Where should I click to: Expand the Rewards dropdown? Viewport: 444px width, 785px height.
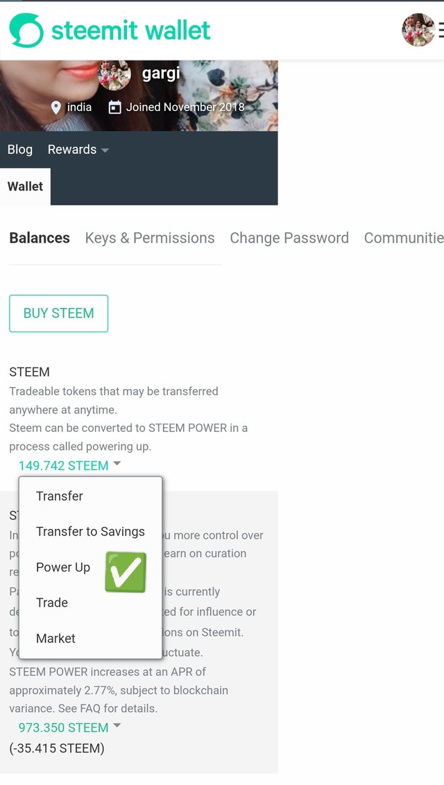78,150
